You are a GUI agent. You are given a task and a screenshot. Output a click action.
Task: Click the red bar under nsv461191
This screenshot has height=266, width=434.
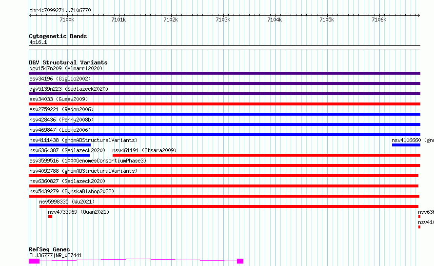(x=267, y=155)
